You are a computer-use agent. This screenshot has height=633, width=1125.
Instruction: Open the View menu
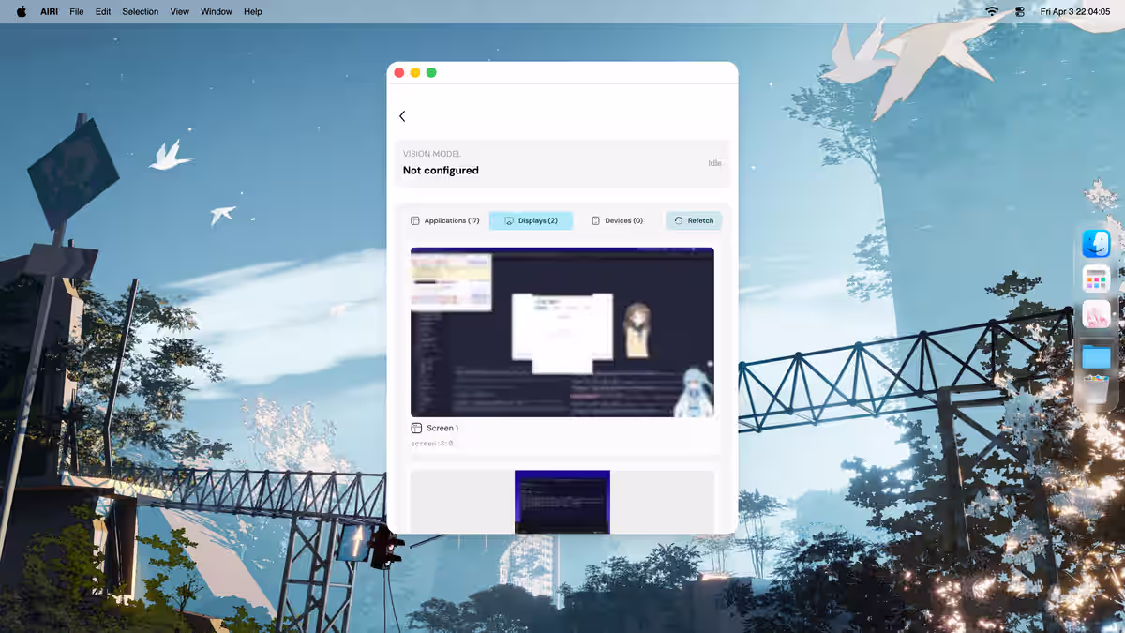point(180,11)
